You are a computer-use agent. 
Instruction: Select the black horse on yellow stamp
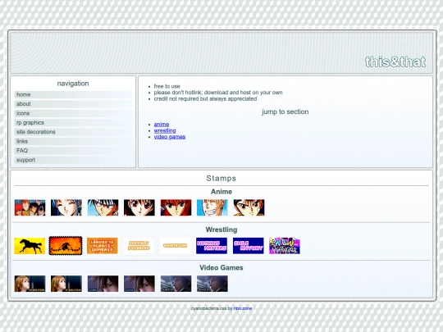30,246
